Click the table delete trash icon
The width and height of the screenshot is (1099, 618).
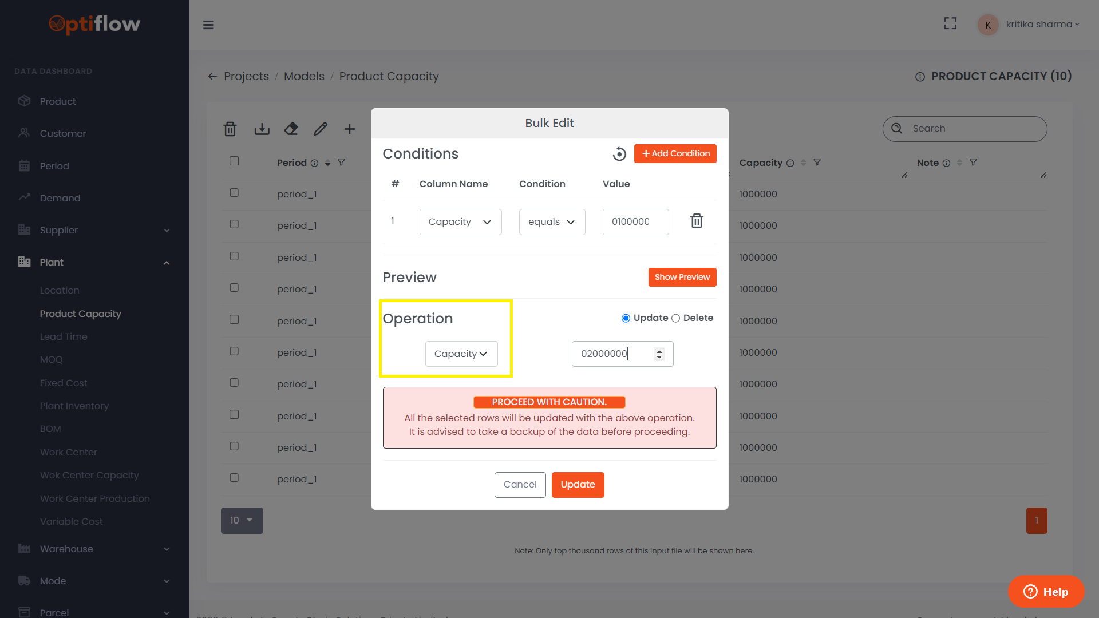click(230, 129)
